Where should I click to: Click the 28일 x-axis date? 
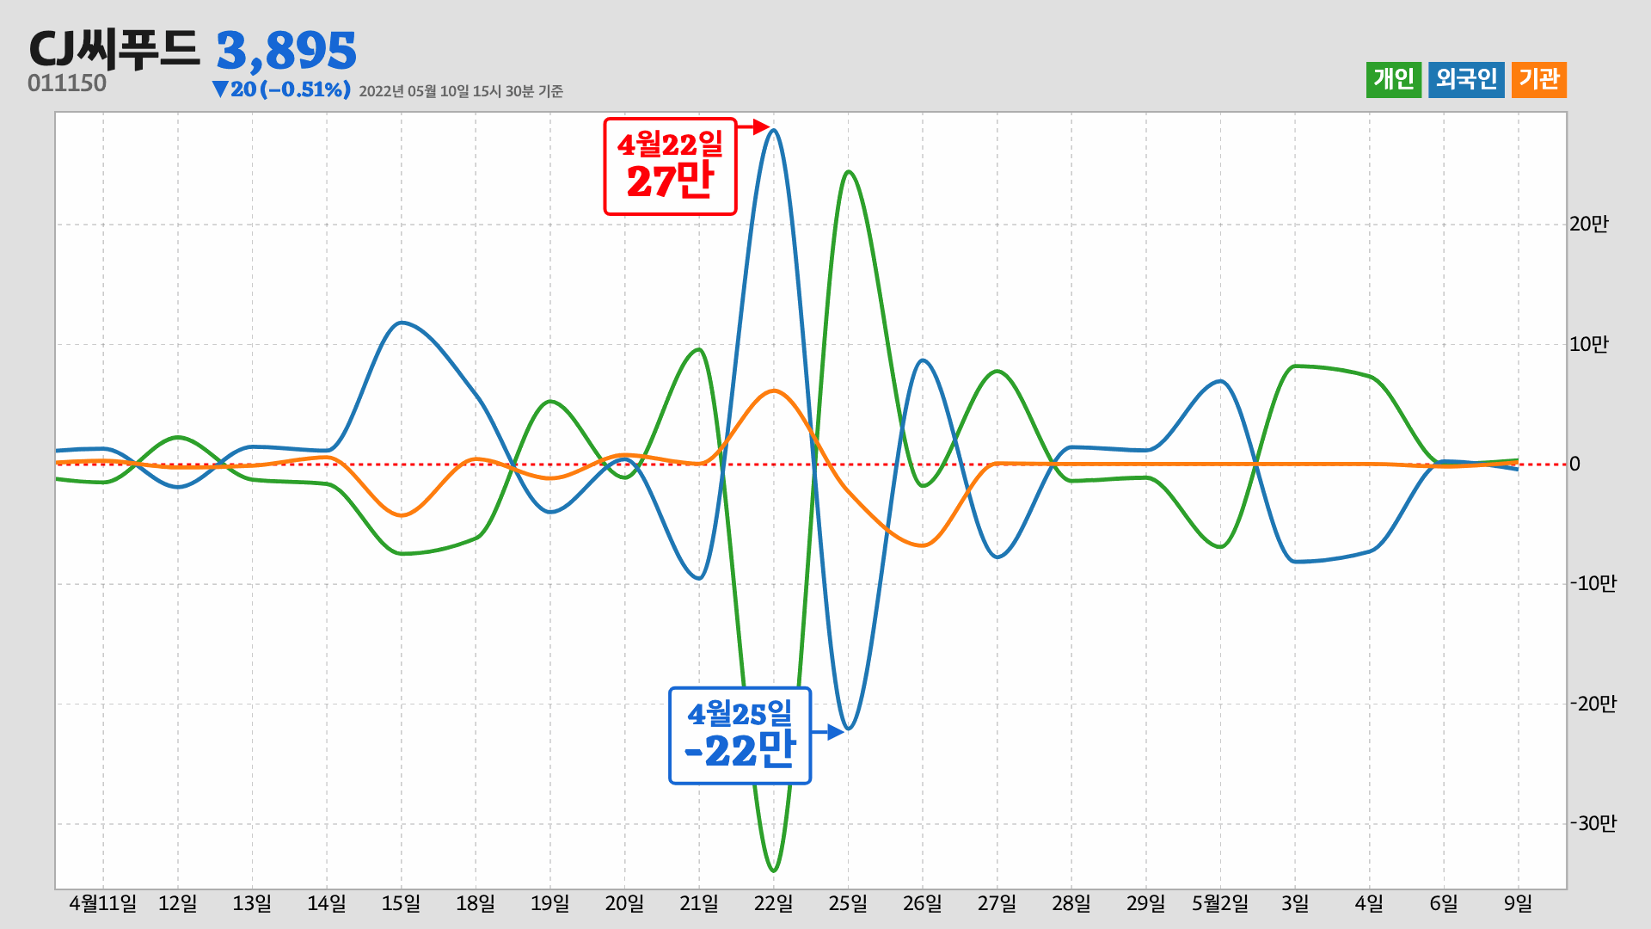point(1071,904)
